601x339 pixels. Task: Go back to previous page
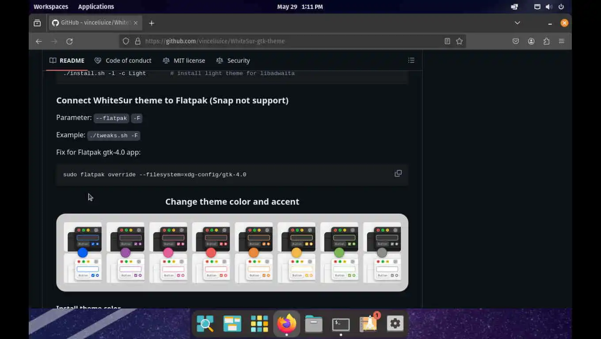point(39,41)
